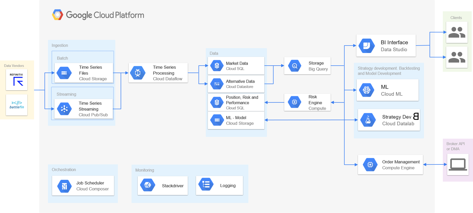Click the Data Studio subtitle
The image size is (473, 213).
coord(394,49)
